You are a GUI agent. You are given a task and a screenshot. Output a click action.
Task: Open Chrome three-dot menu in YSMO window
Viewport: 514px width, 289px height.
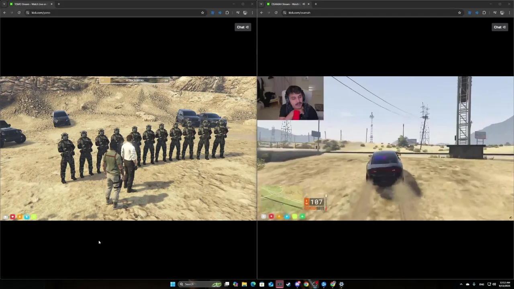(252, 12)
